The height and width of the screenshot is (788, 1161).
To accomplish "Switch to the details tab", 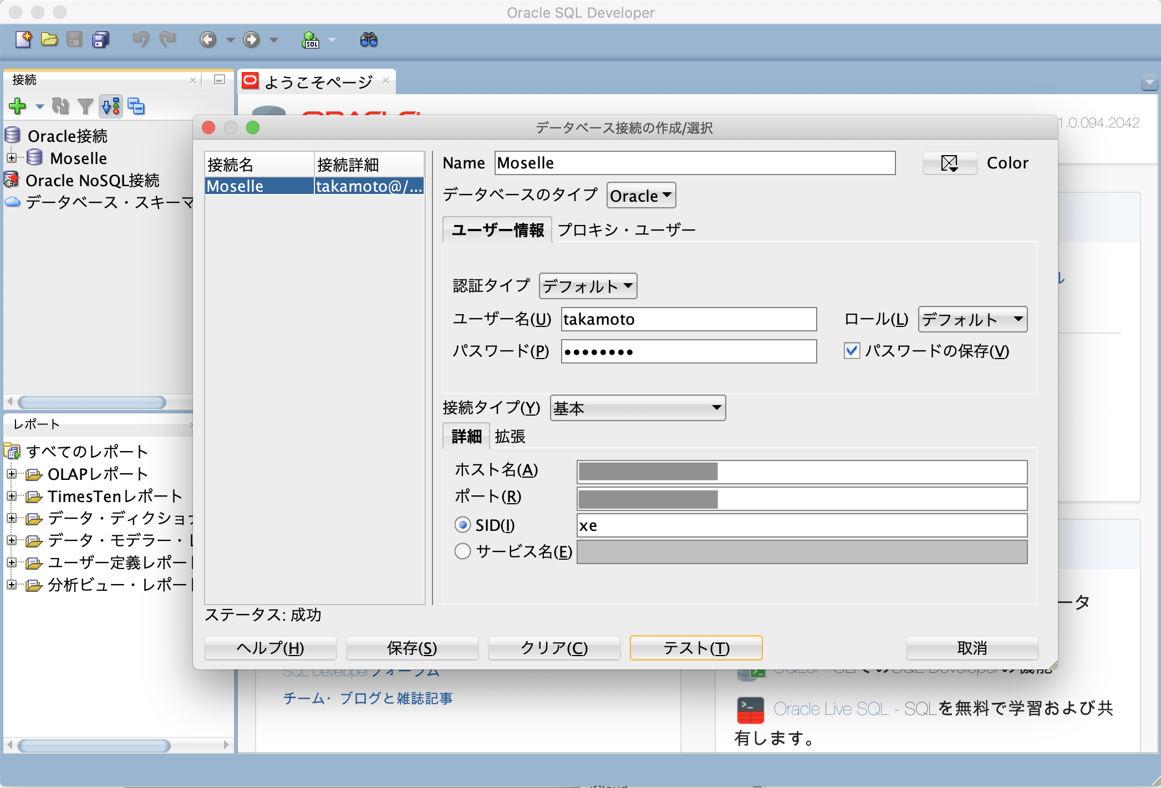I will [x=466, y=437].
